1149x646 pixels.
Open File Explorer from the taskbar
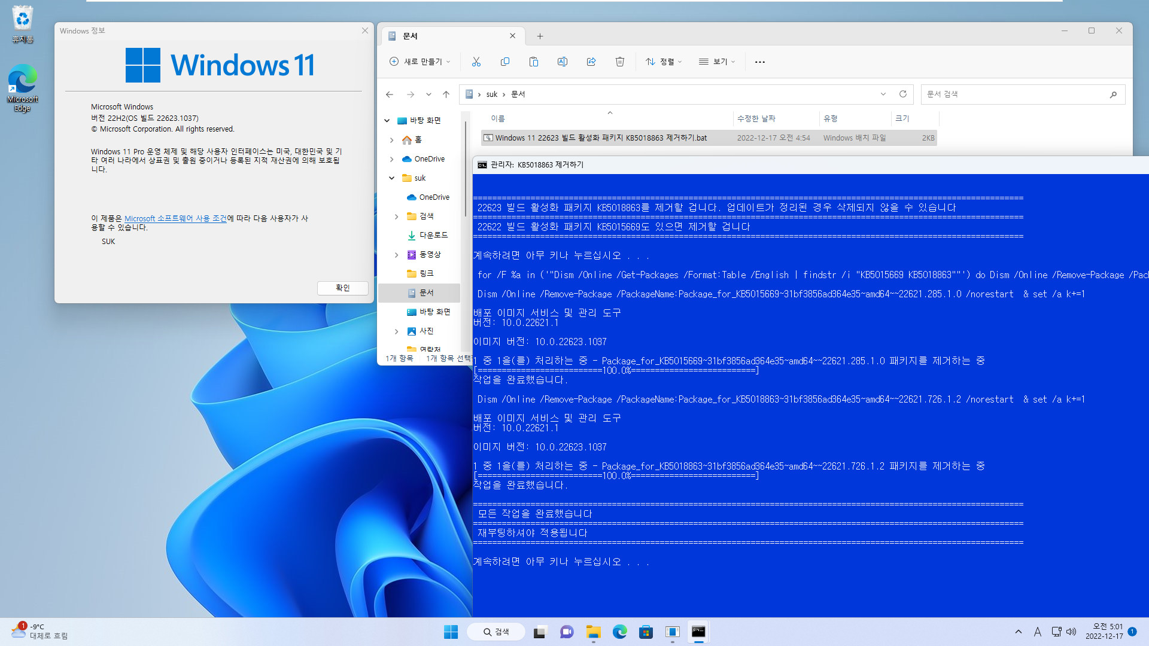pos(593,632)
